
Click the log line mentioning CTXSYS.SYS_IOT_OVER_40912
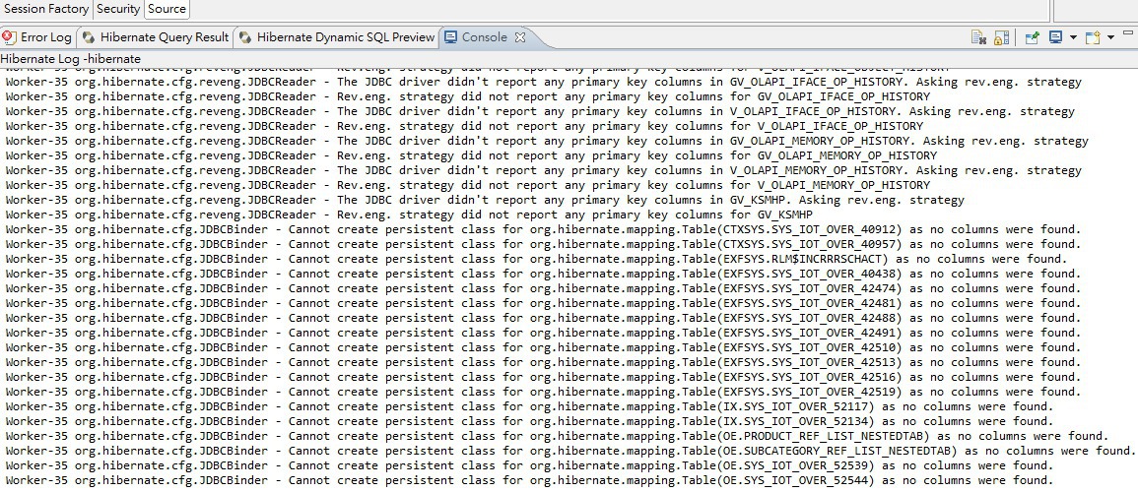[543, 229]
